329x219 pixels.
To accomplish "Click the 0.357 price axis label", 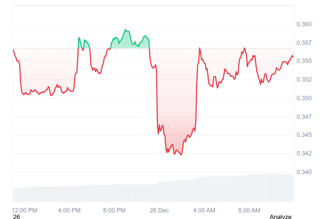I will (305, 43).
